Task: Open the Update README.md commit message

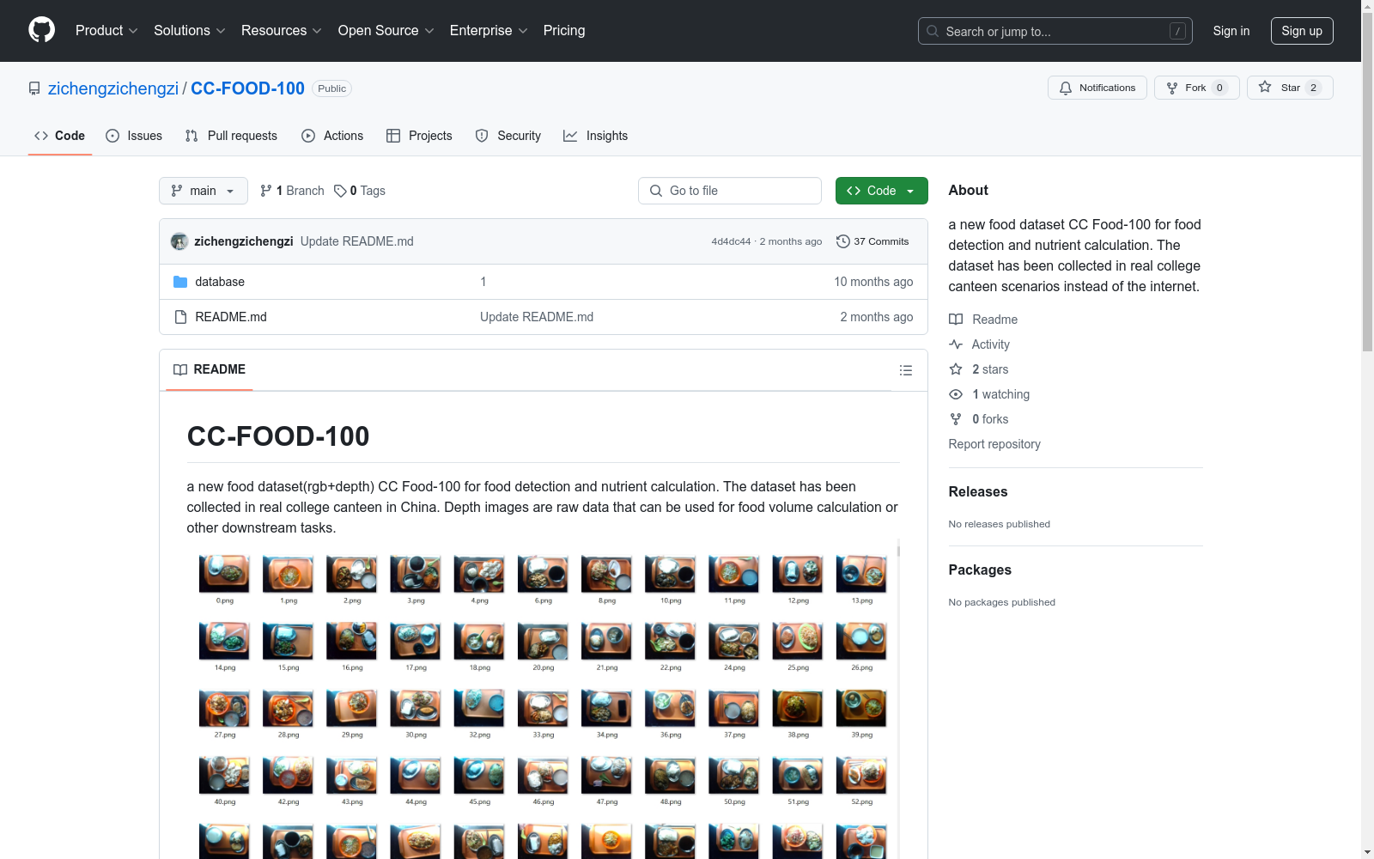Action: pyautogui.click(x=356, y=241)
